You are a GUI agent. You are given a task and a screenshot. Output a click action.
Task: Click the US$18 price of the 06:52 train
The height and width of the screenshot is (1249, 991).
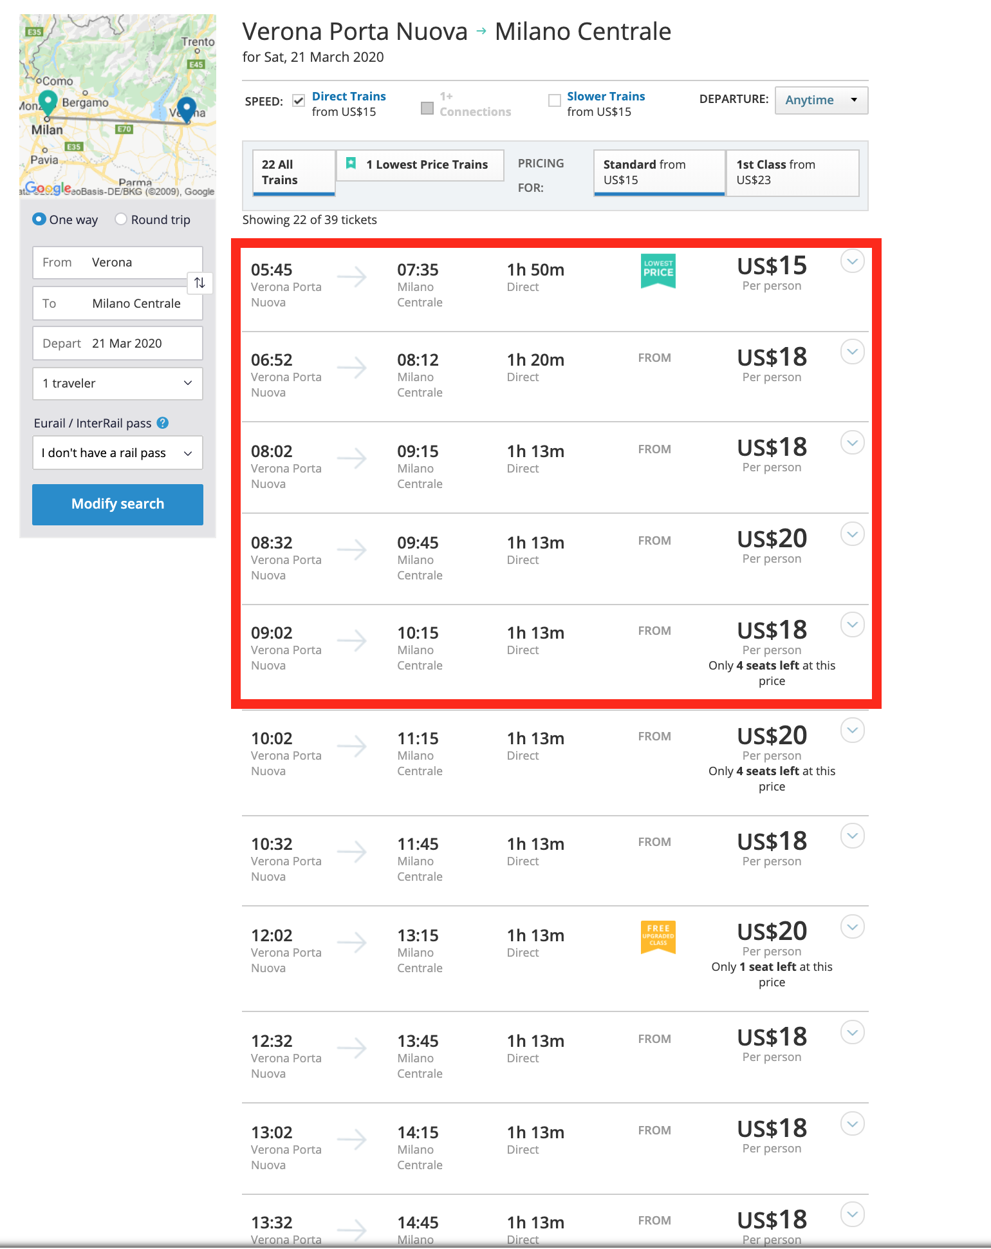(x=772, y=357)
